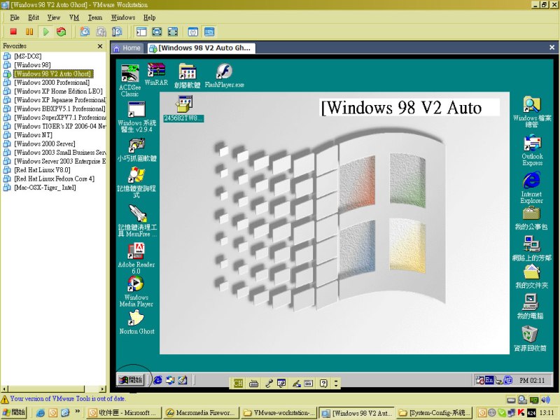Click the Quick Switch toolbar icon

pyautogui.click(x=172, y=31)
